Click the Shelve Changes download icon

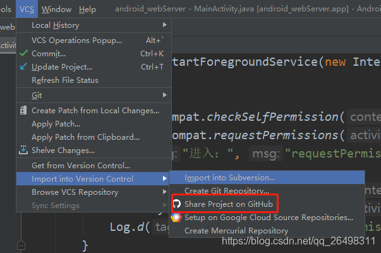coord(23,150)
